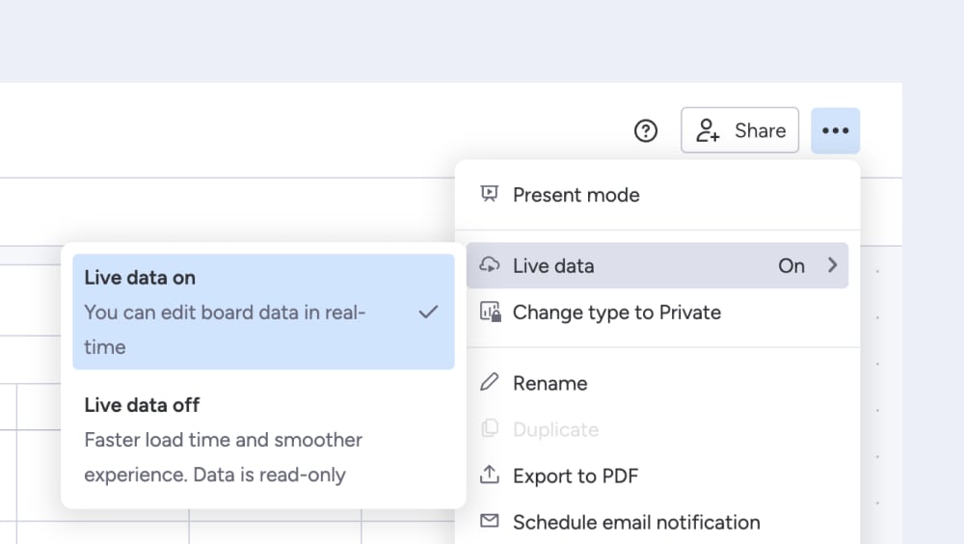Open the help question mark icon
Screen dimensions: 964x544
pyautogui.click(x=646, y=130)
